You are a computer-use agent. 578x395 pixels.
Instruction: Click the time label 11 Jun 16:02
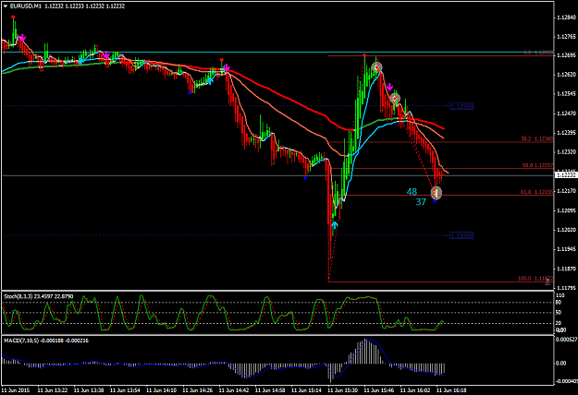tap(415, 389)
